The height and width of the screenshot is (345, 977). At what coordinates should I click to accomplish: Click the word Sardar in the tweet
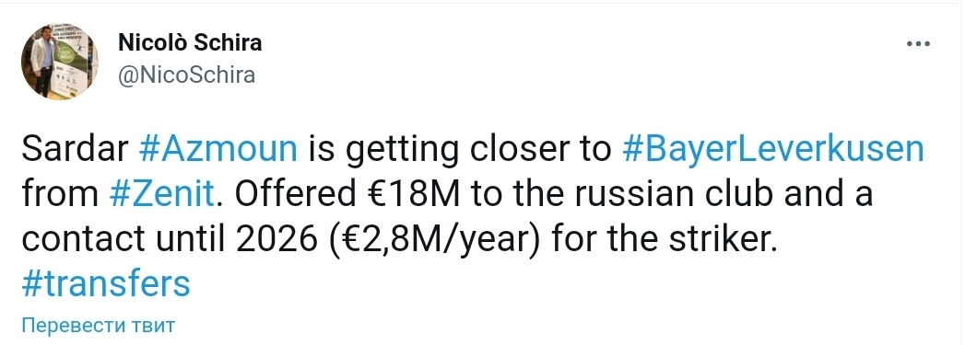(73, 149)
